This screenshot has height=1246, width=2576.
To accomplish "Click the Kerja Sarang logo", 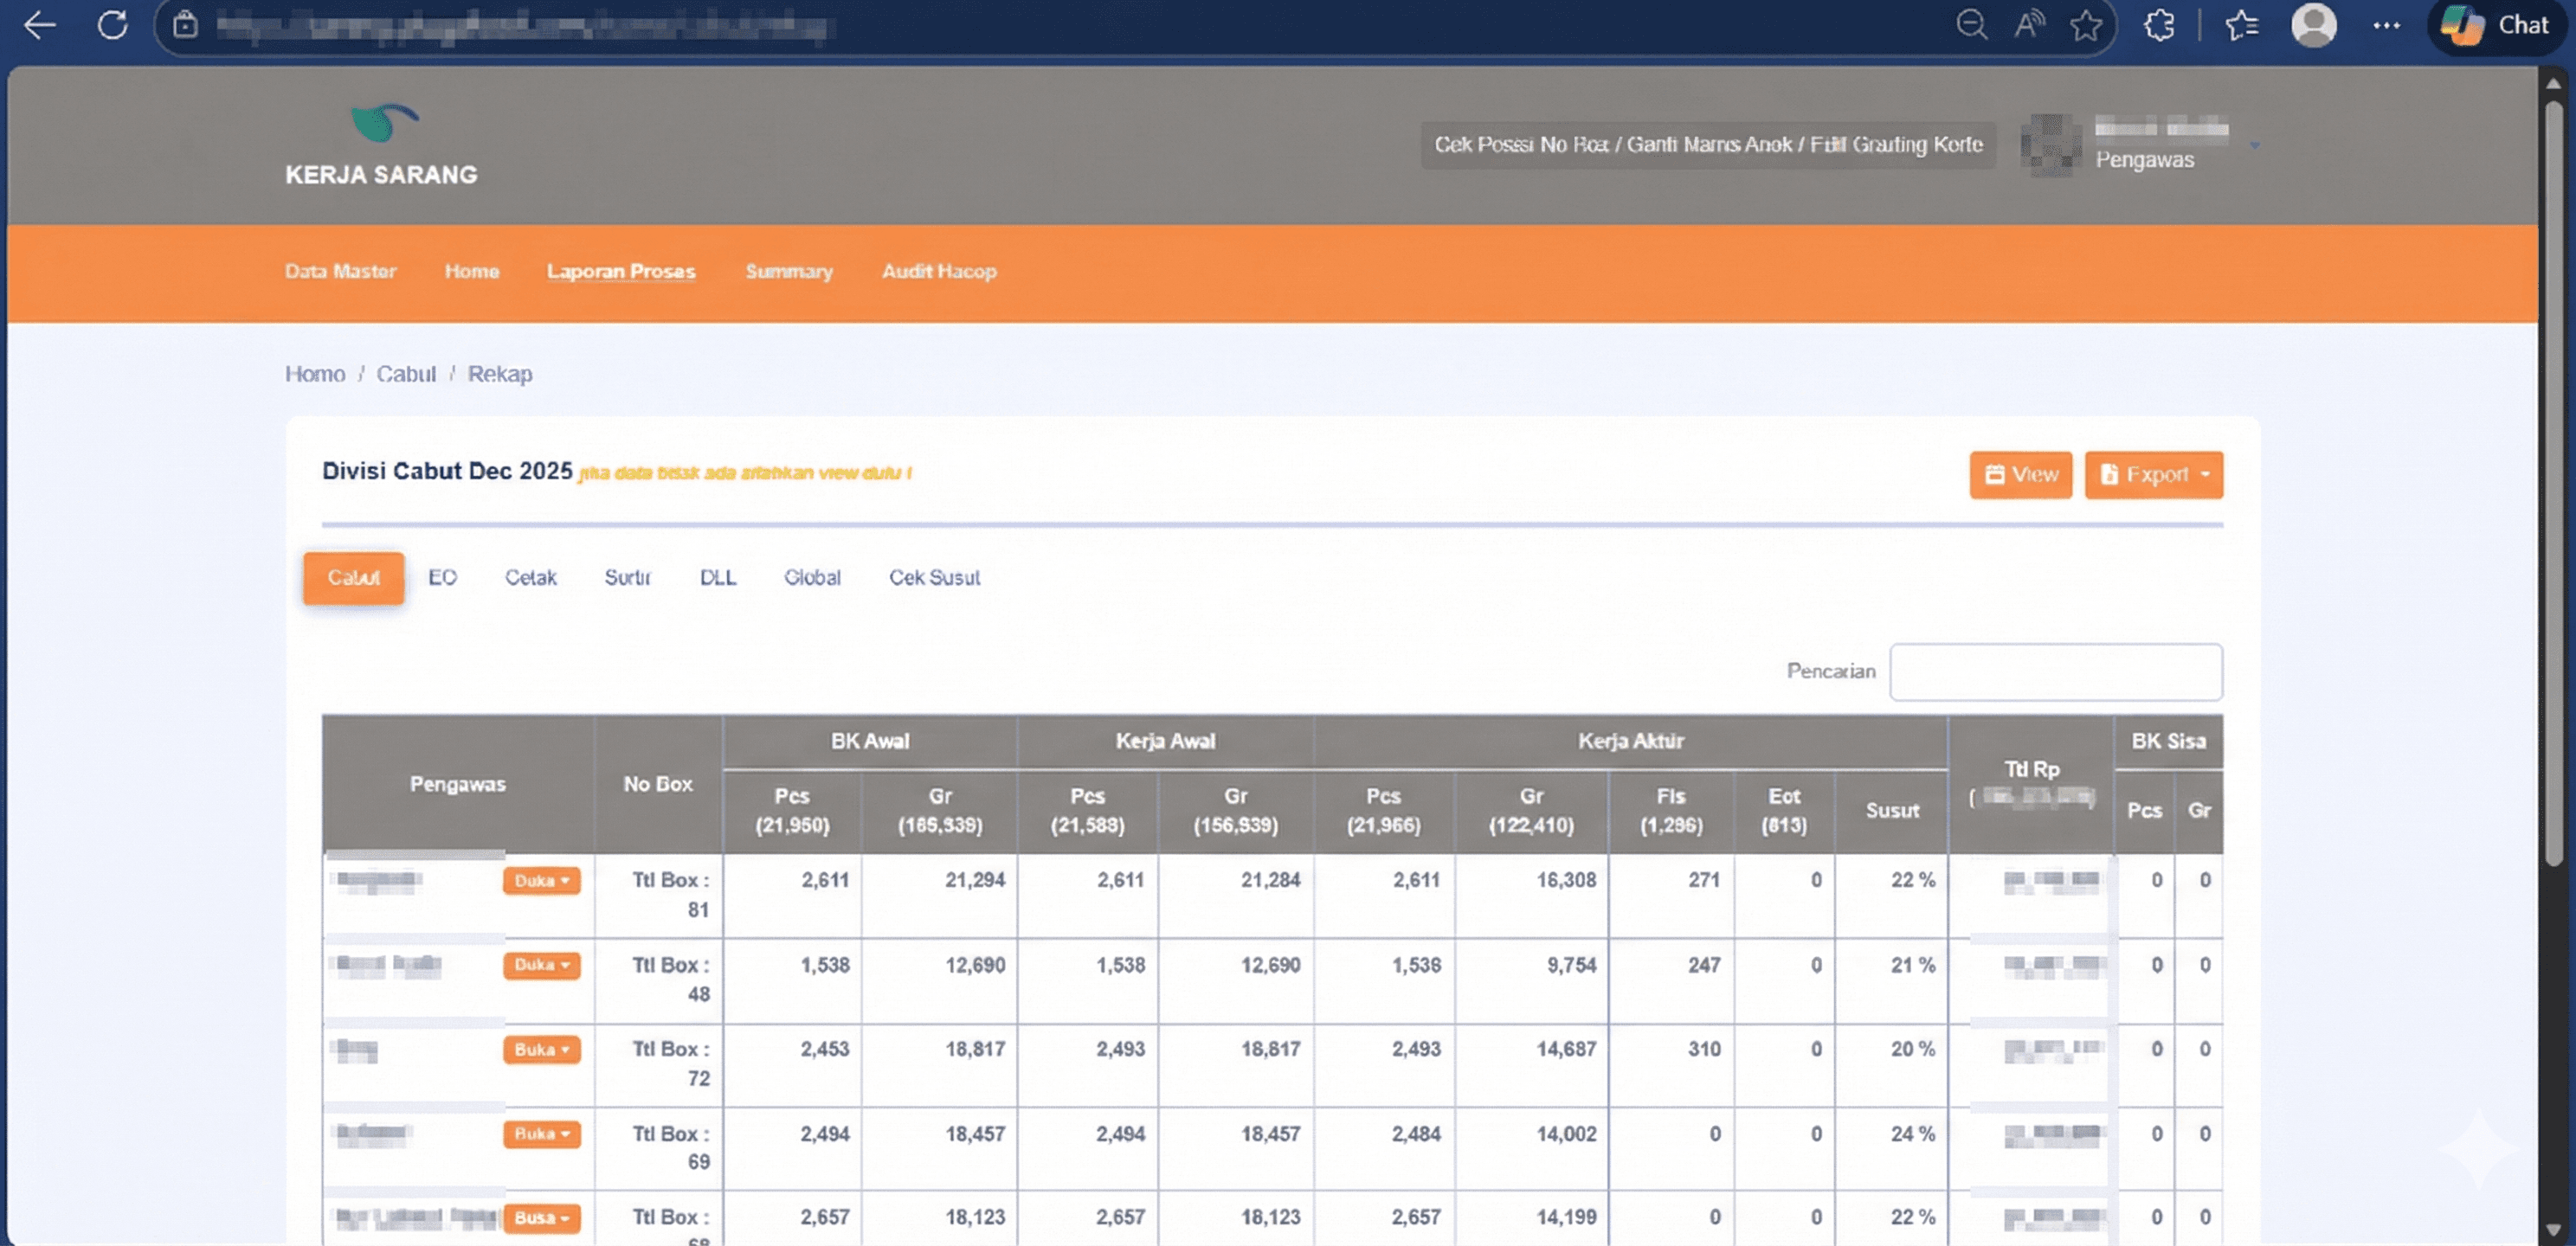I will (x=381, y=145).
